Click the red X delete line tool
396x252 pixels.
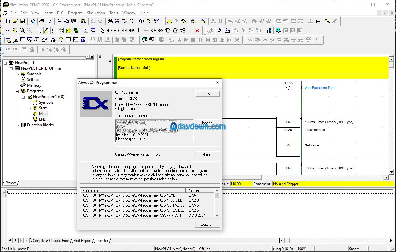click(197, 31)
